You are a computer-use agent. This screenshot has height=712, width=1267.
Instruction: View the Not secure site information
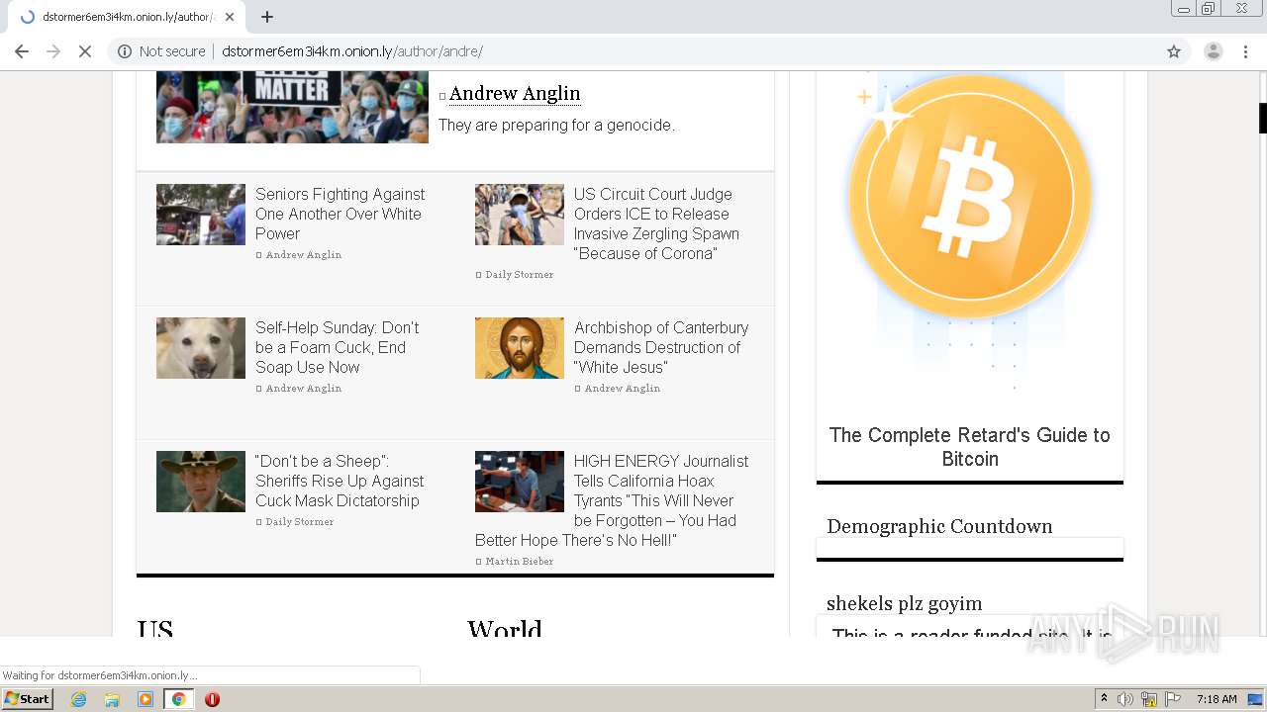[x=161, y=51]
